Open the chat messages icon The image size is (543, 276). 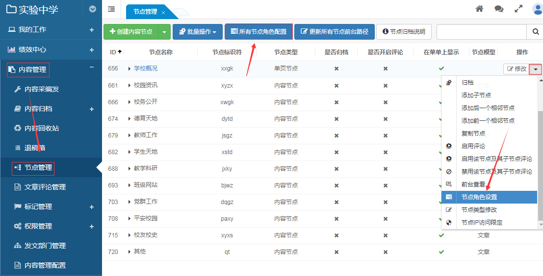pyautogui.click(x=499, y=9)
